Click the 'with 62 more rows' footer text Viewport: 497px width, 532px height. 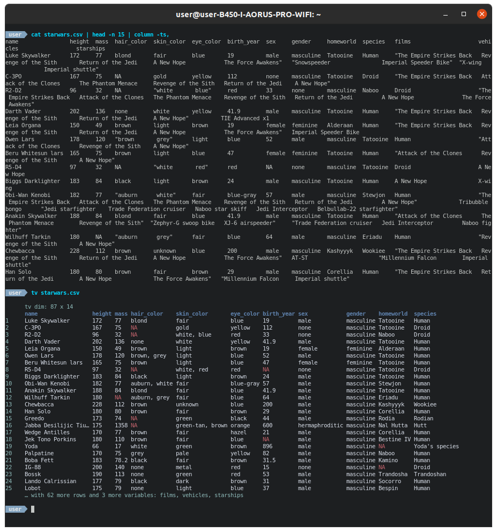(x=134, y=495)
